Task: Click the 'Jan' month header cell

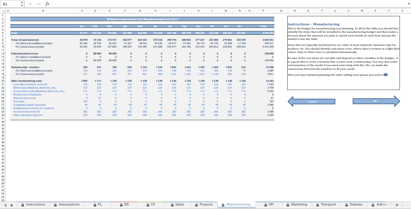Action: [x=82, y=26]
